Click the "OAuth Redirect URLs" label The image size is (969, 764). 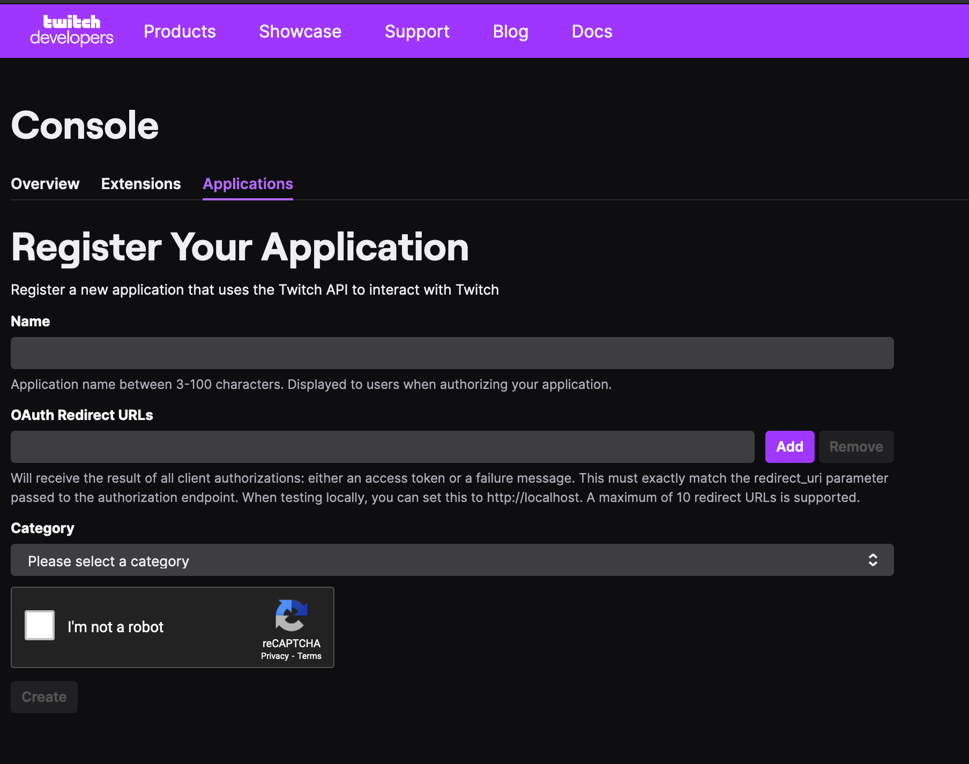click(x=82, y=415)
